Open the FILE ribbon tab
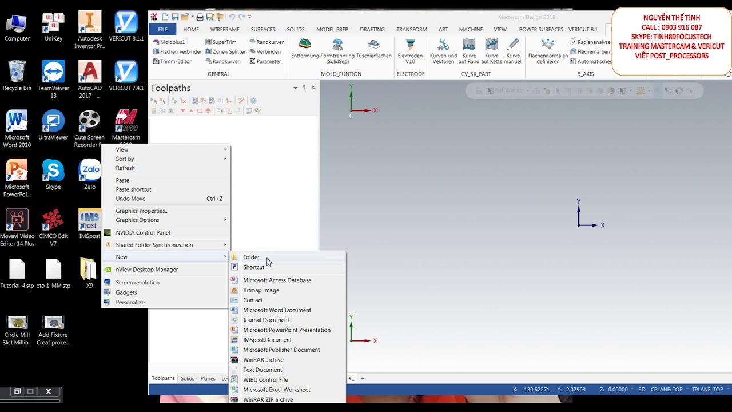732x412 pixels. click(163, 29)
